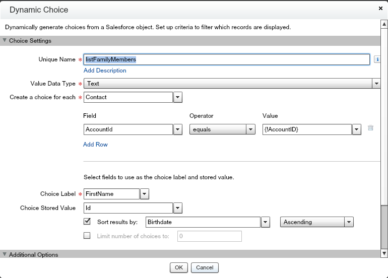
Task: Open the Choice Stored Value dropdown arrow
Action: [x=178, y=208]
